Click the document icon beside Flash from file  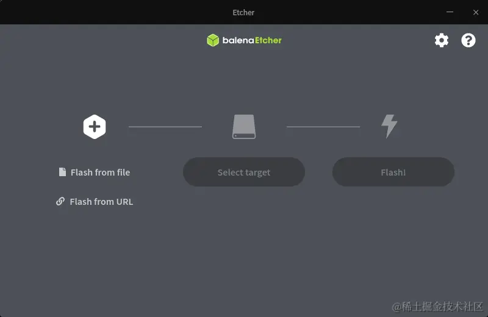click(x=62, y=172)
